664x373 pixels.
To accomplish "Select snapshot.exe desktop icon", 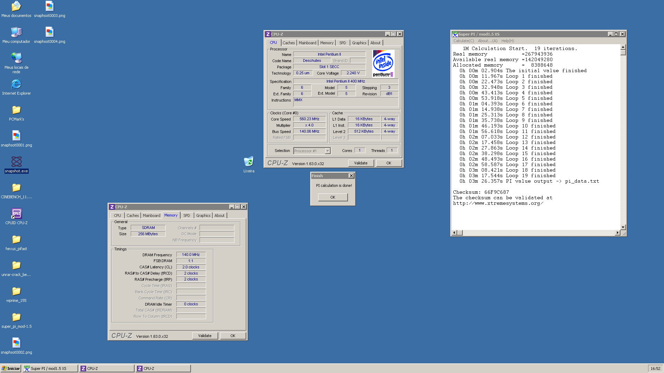I will (x=16, y=162).
